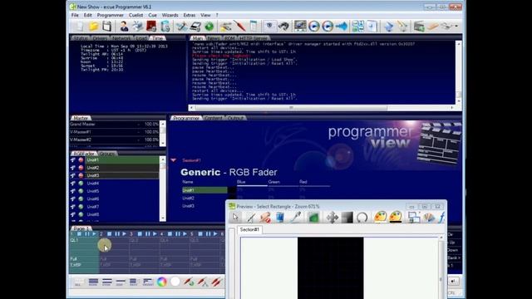Screen dimensions: 532x299
Task: Click the log panel horizontal scrollbar
Action: (x=291, y=108)
